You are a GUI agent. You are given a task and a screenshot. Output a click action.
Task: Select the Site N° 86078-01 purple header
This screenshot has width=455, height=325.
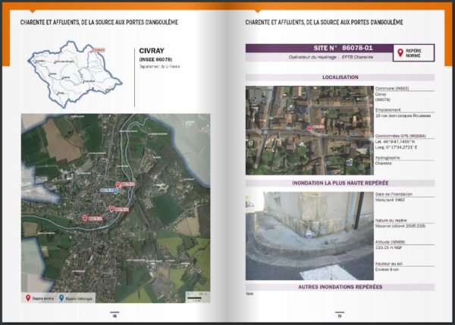coord(318,48)
